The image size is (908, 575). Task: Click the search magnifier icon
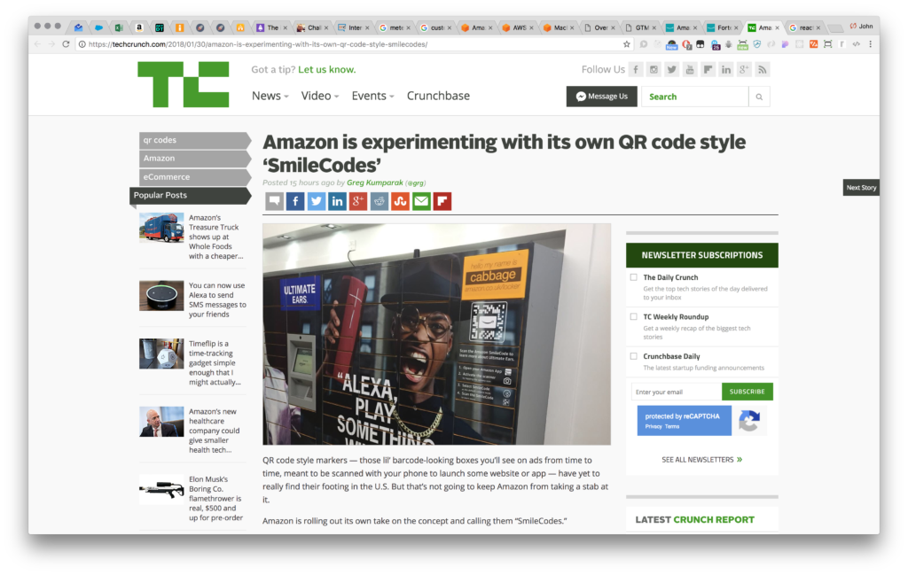[759, 97]
